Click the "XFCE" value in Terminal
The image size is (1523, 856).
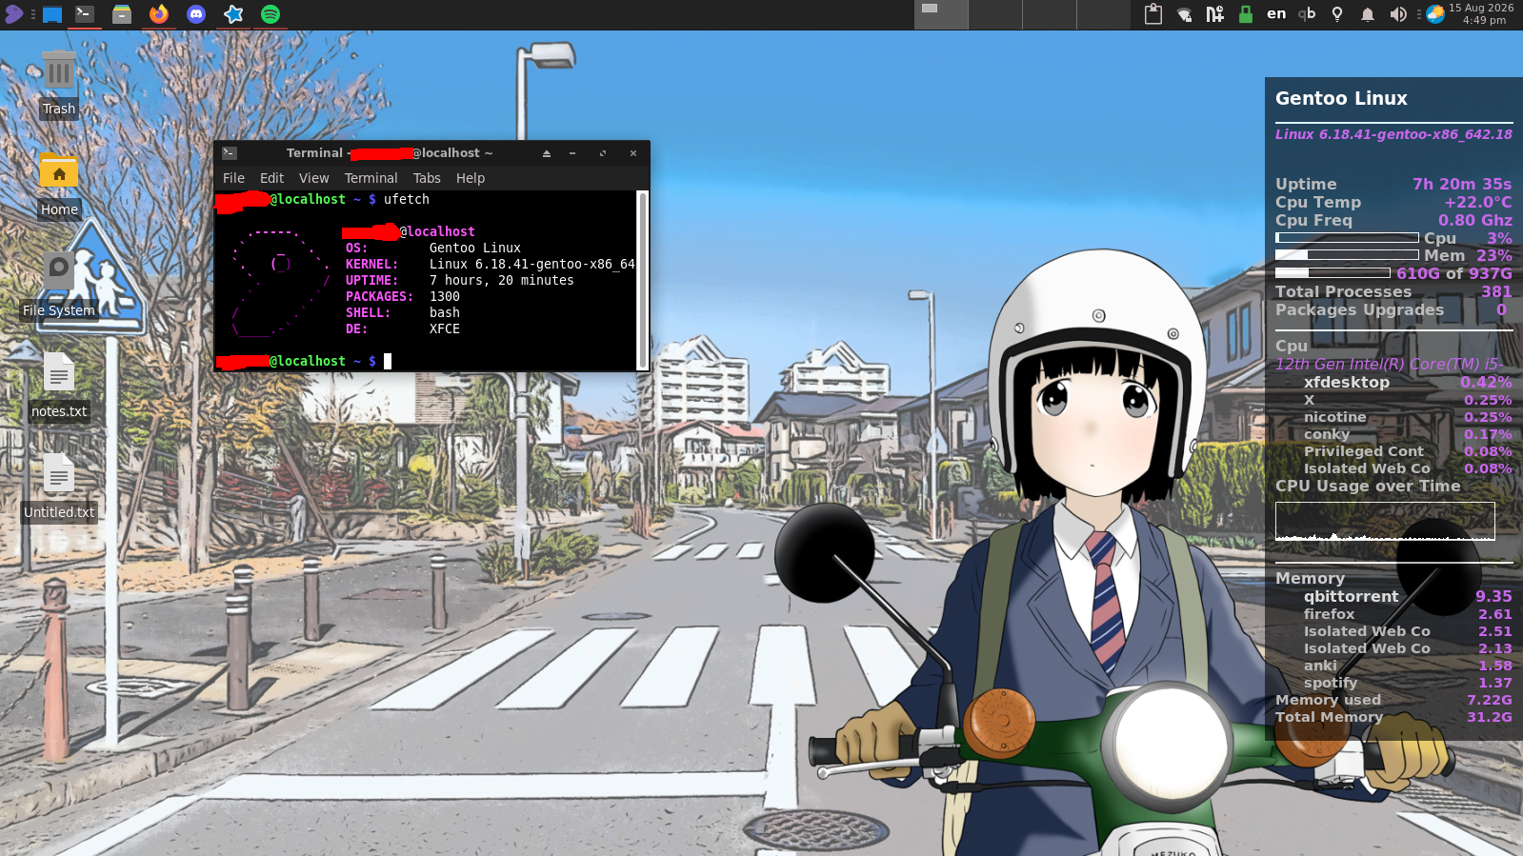point(445,328)
